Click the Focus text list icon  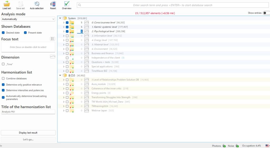click(52, 39)
